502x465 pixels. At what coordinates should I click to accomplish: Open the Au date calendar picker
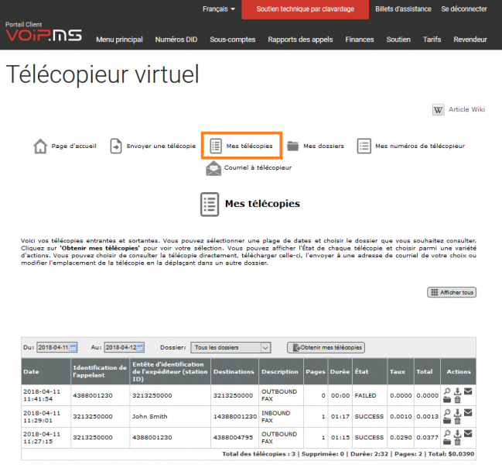click(x=140, y=347)
